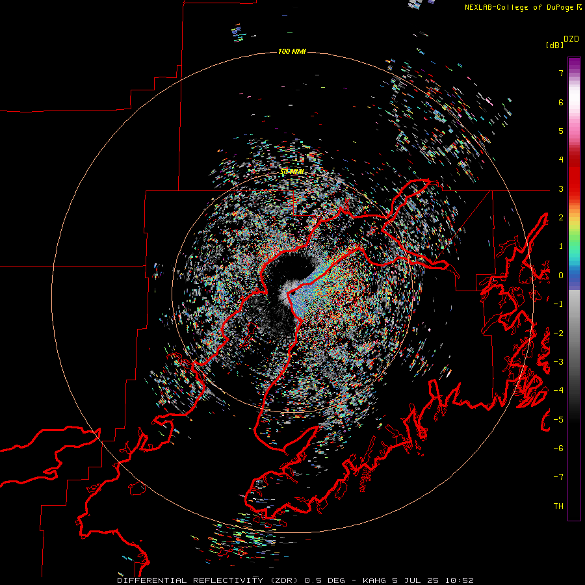The image size is (585, 585).
Task: Click the [dB] units label
Action: [x=555, y=45]
